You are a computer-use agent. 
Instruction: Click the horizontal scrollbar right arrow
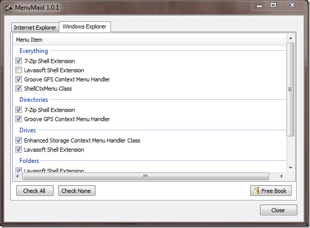tap(282, 176)
